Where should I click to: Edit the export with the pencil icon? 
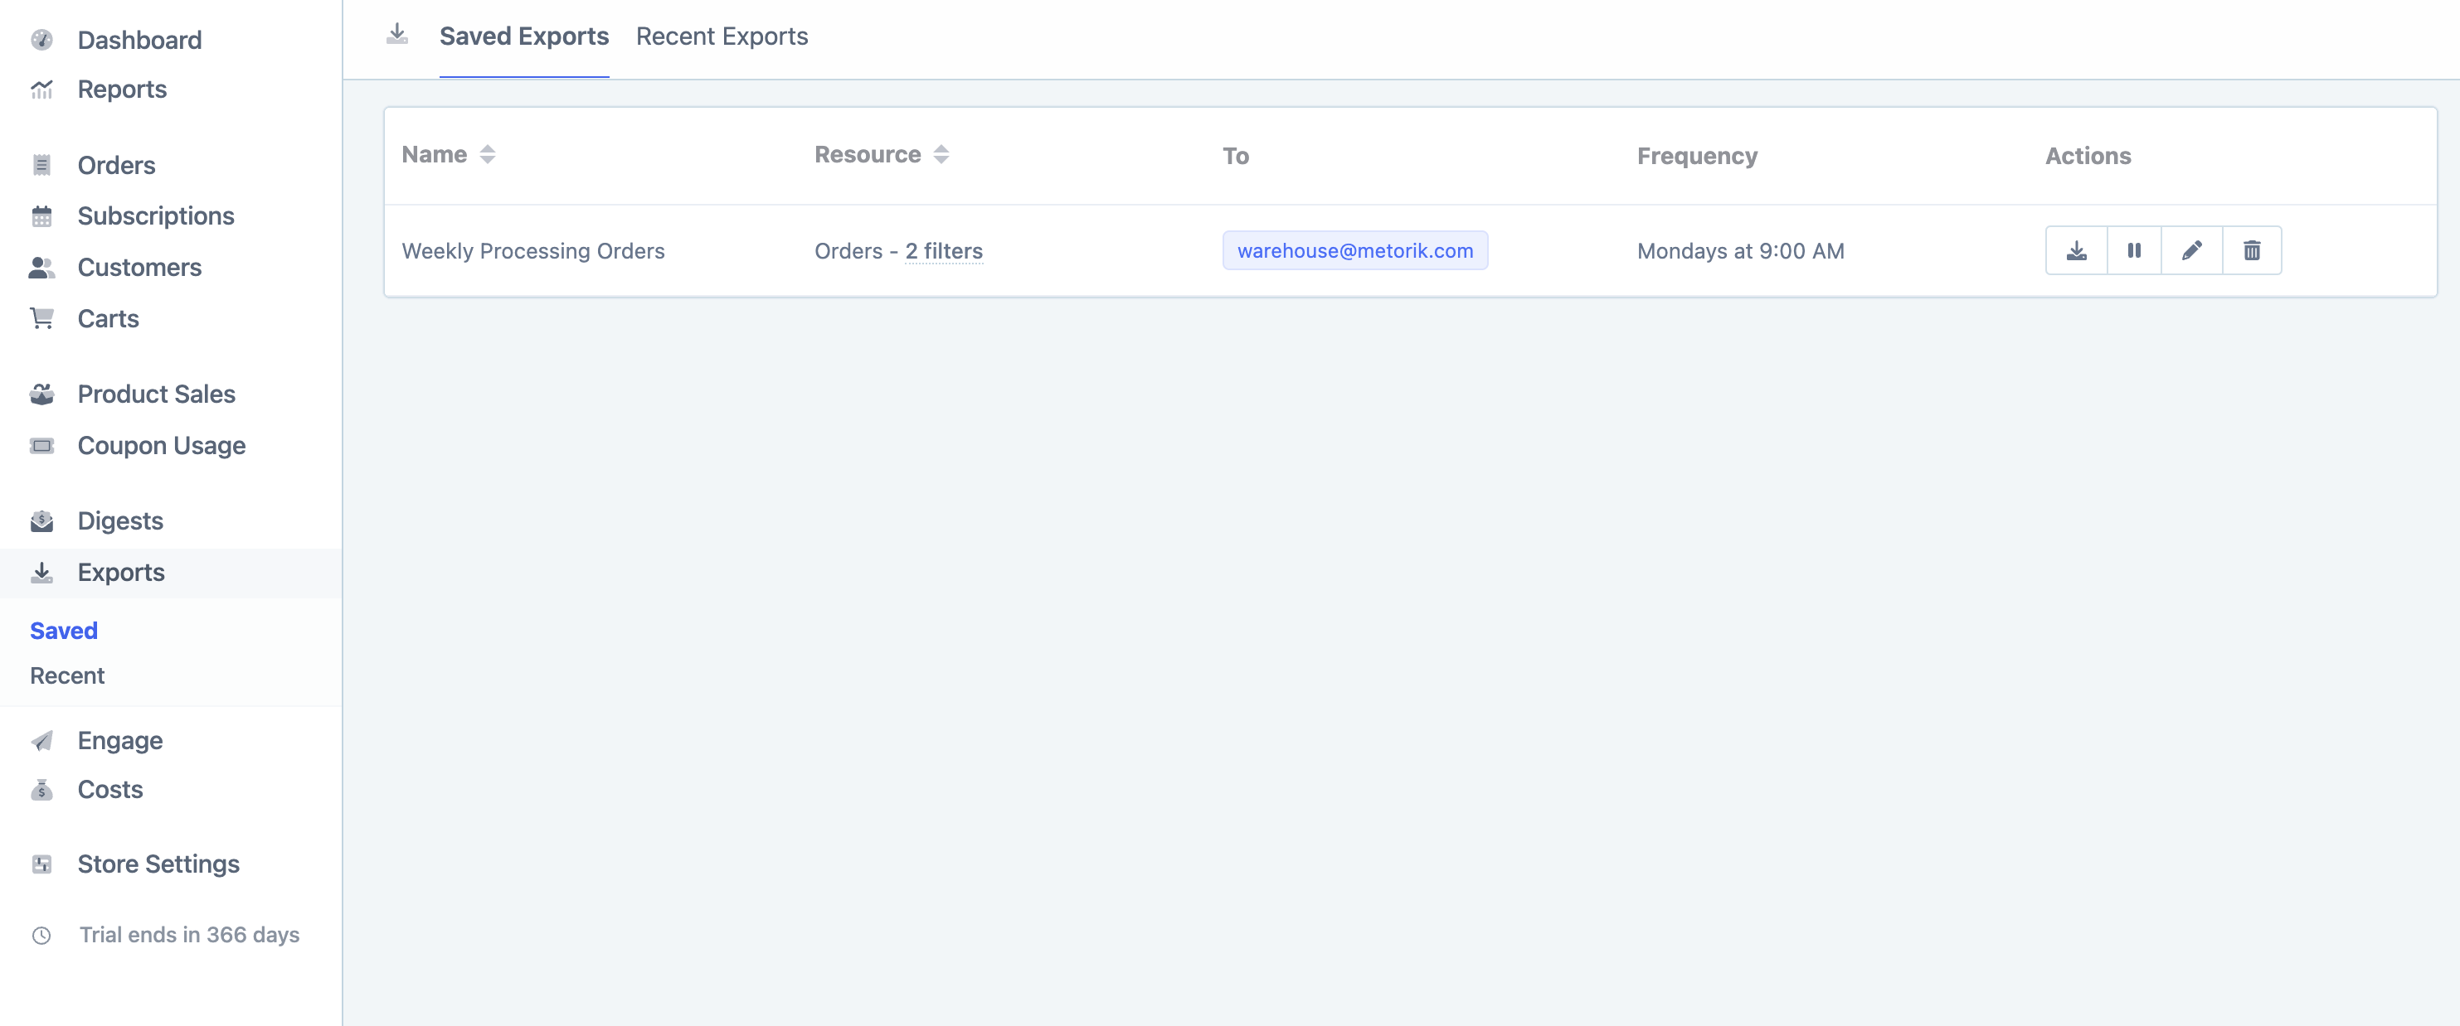(x=2193, y=250)
